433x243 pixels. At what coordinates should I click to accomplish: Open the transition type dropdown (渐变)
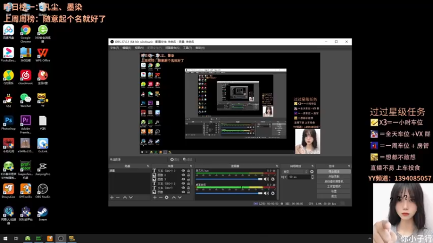[295, 172]
